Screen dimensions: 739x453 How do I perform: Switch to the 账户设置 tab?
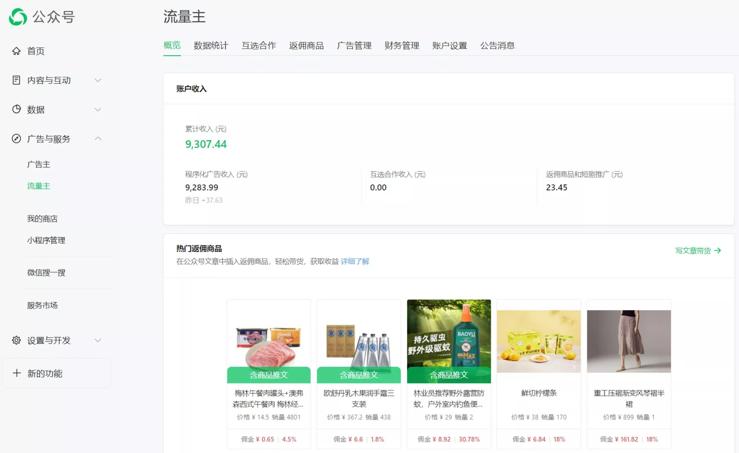pyautogui.click(x=449, y=45)
